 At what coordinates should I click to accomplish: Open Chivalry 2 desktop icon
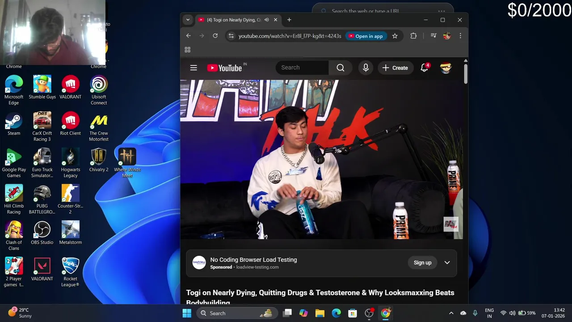(99, 160)
